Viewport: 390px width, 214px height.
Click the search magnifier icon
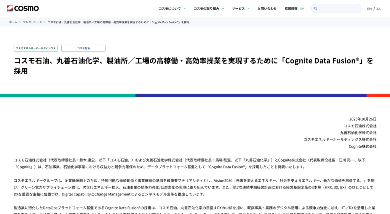click(316, 8)
